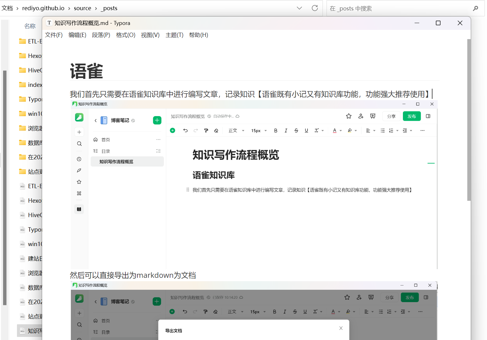487x340 pixels.
Task: Click the sidebar plus icon in undimmed Yuque screenshot
Action: 79,132
